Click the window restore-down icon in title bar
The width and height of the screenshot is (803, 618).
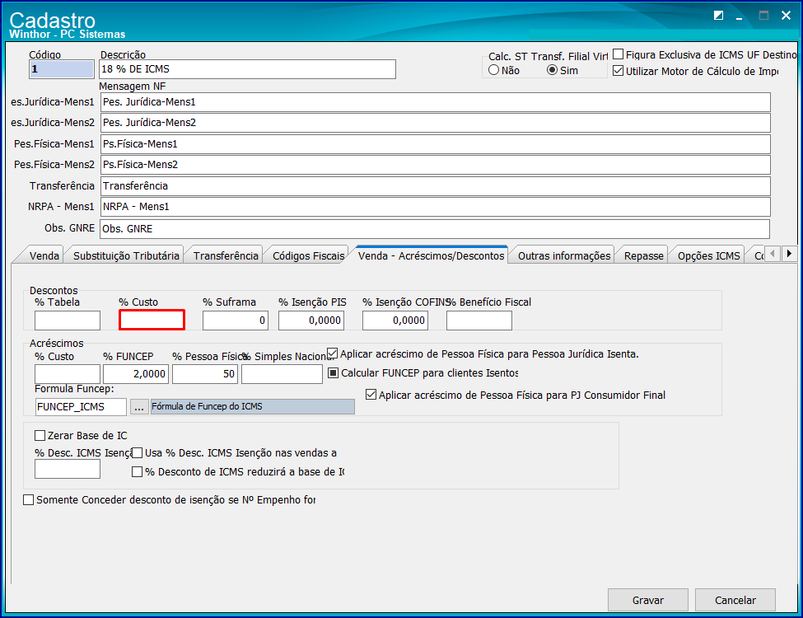pos(718,16)
